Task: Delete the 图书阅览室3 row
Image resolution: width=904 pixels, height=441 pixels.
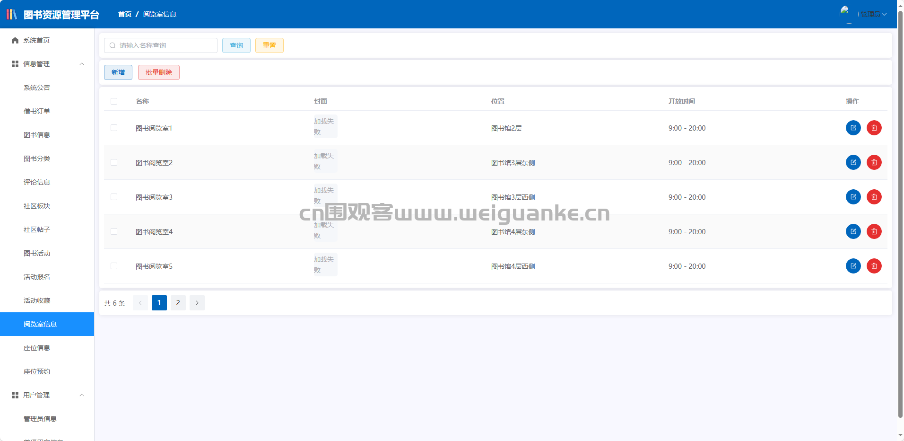Action: pyautogui.click(x=874, y=197)
